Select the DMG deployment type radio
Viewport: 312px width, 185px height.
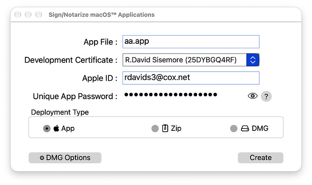234,129
